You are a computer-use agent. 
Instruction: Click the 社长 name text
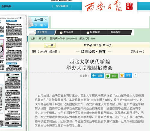click(43, 38)
